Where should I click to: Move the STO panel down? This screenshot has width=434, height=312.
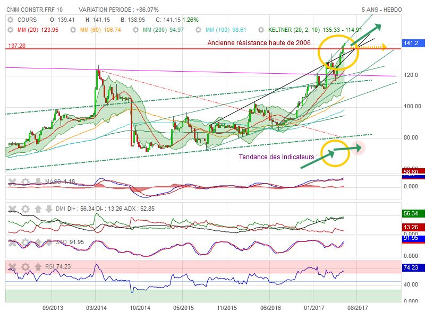[49, 242]
